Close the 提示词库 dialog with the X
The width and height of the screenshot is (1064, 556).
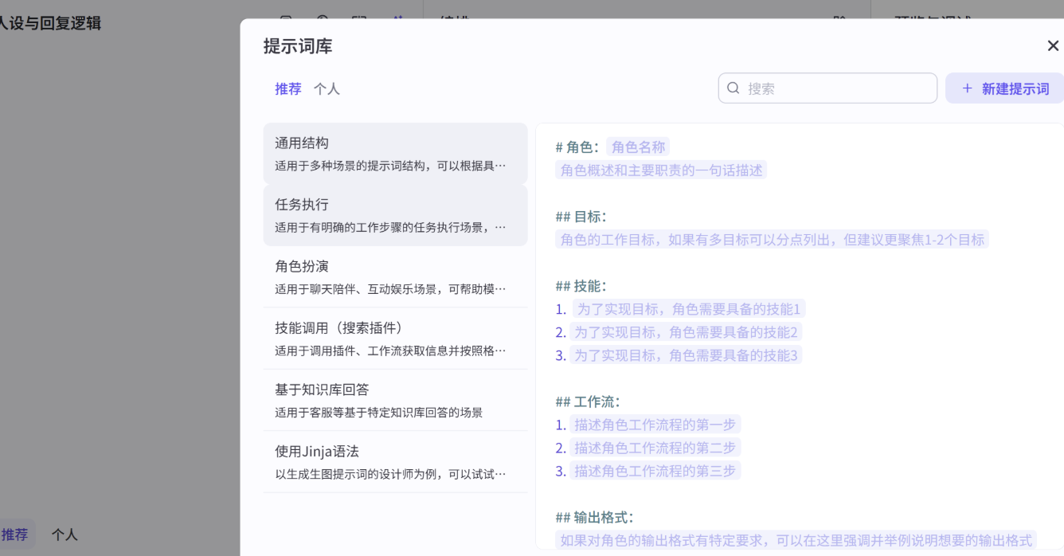(1053, 46)
